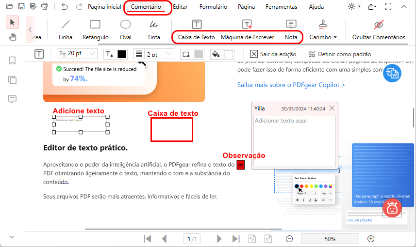
Task: Click the red note annotation icon
Action: (240, 165)
